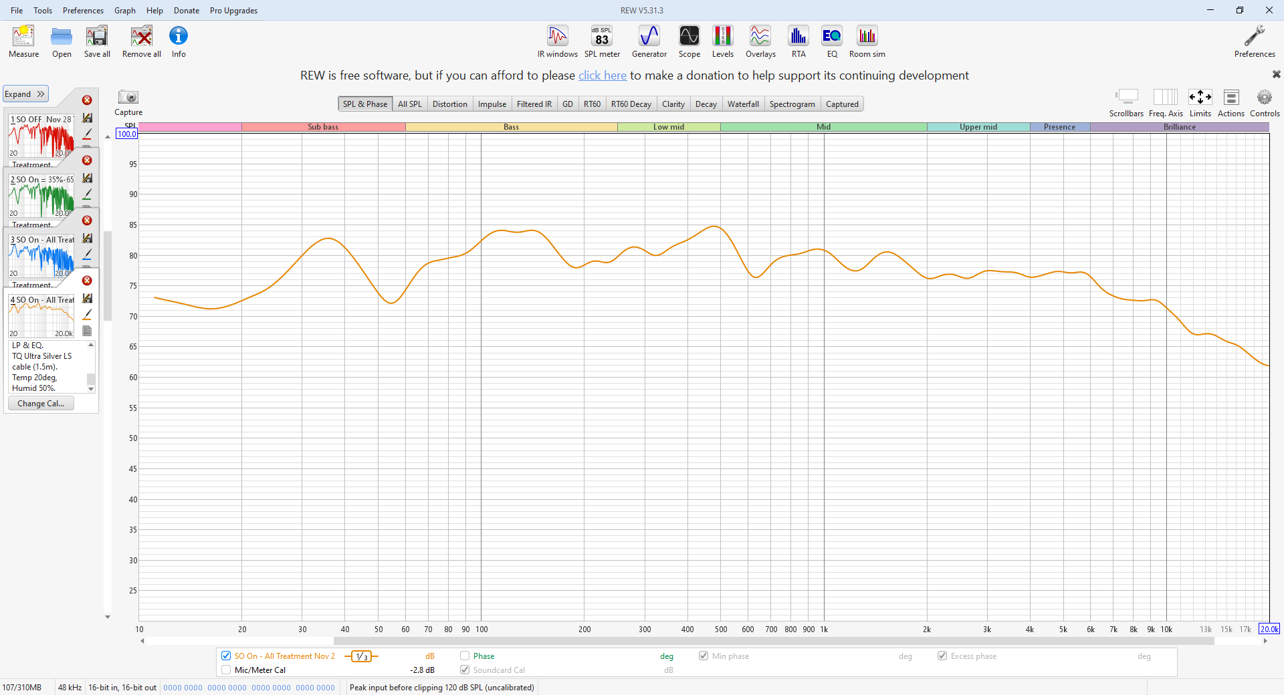Open the RTA analyzer window
This screenshot has width=1284, height=695.
tap(798, 41)
